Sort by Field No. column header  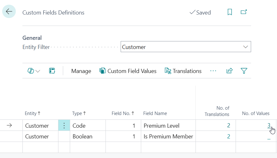click(x=123, y=113)
